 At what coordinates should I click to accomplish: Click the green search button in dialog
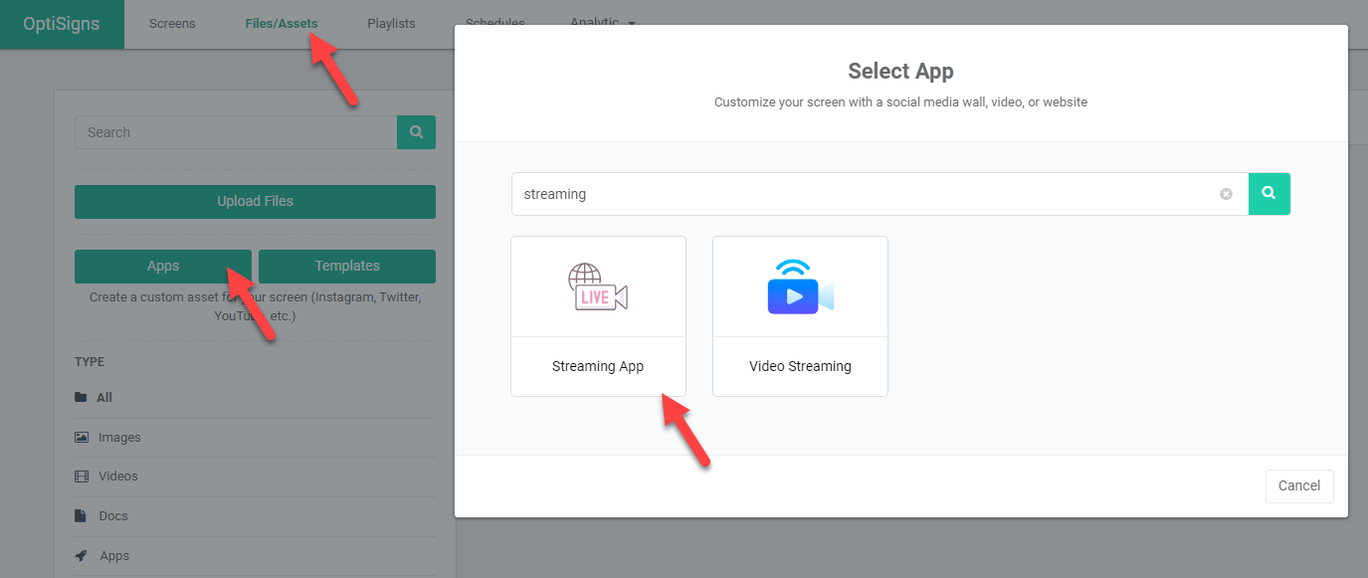click(1270, 194)
